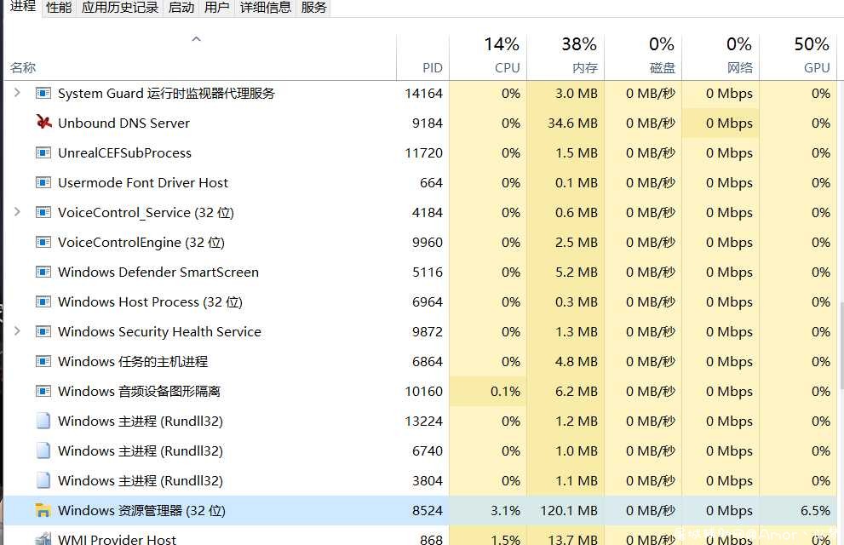Image resolution: width=844 pixels, height=545 pixels.
Task: Expand the System Guard 运行时监视器代理服务 row
Action: [17, 93]
